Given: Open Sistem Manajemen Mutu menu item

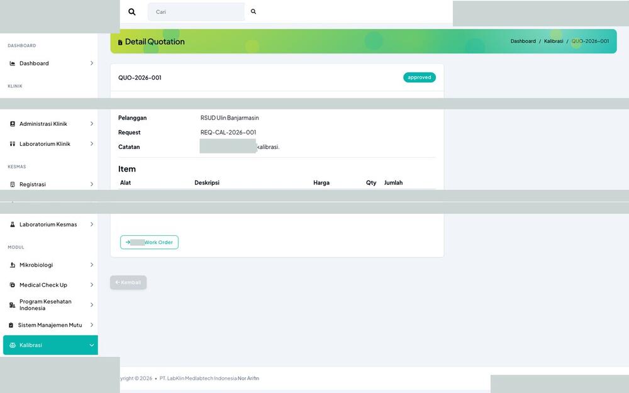Looking at the screenshot, I should pyautogui.click(x=50, y=325).
